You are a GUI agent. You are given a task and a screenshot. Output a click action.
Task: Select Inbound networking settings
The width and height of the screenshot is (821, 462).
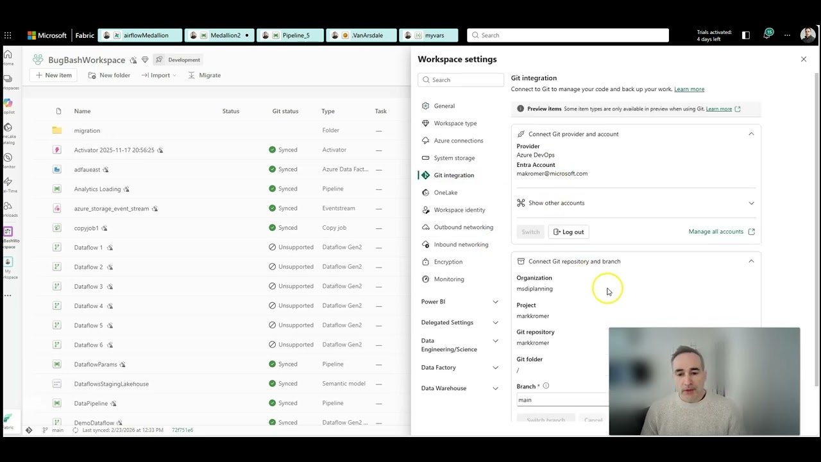459,244
